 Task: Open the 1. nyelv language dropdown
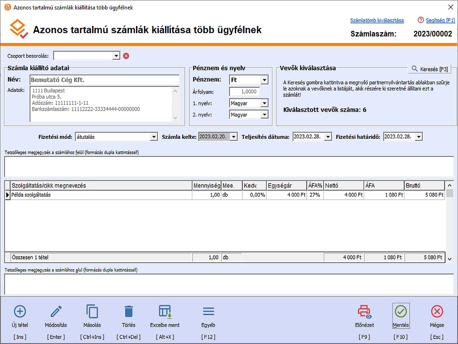point(264,103)
